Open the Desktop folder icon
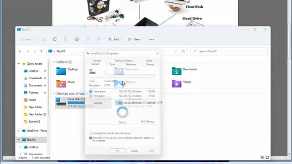The image size is (292, 164). click(61, 71)
